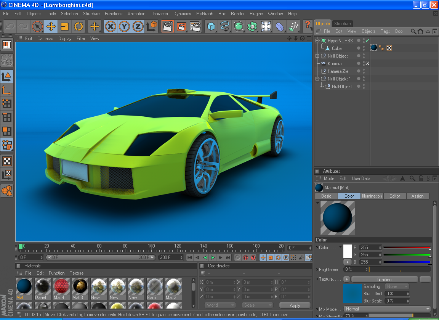Click the Undo arrow icon
439x320 pixels.
coord(10,26)
